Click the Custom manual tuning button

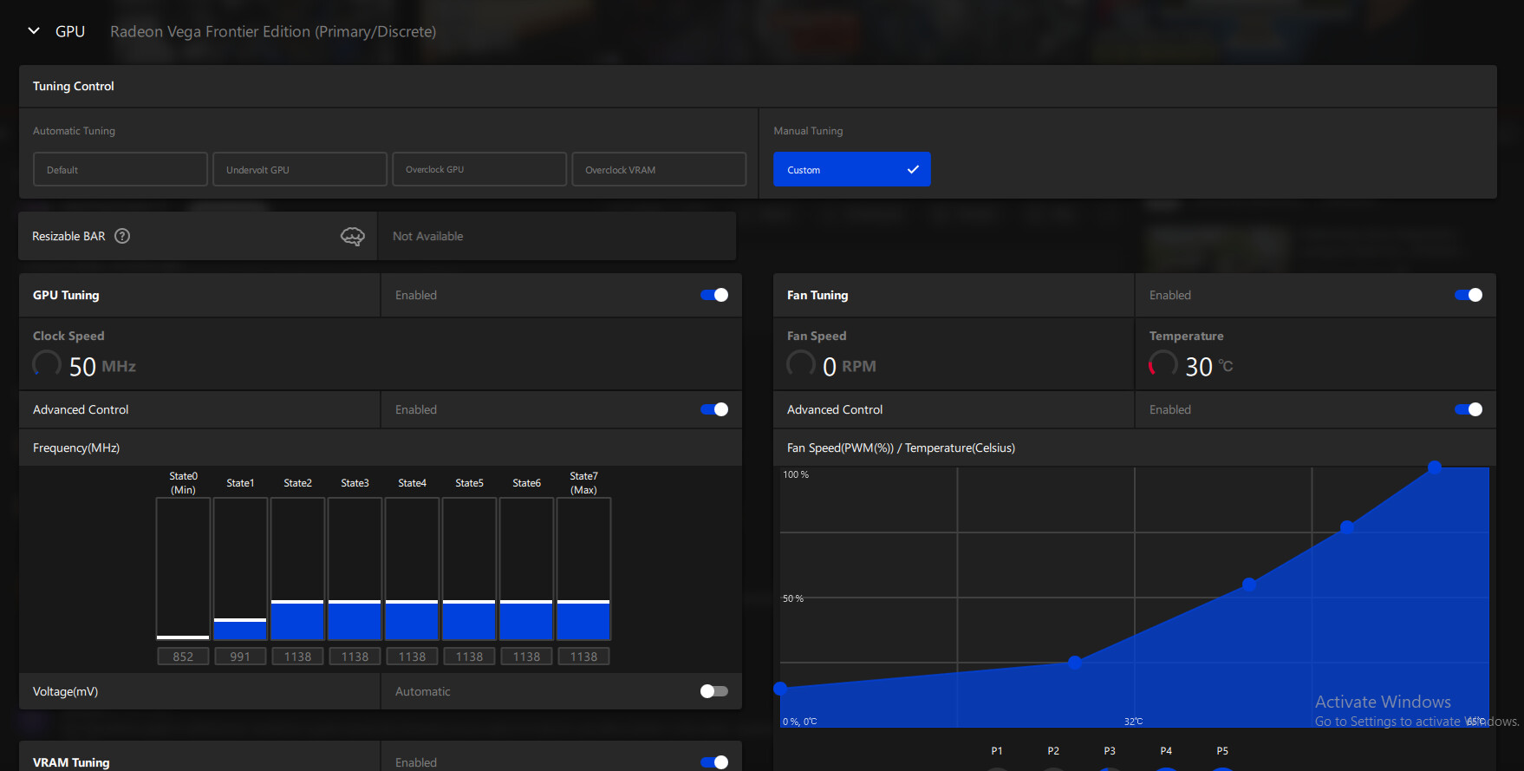pos(851,170)
